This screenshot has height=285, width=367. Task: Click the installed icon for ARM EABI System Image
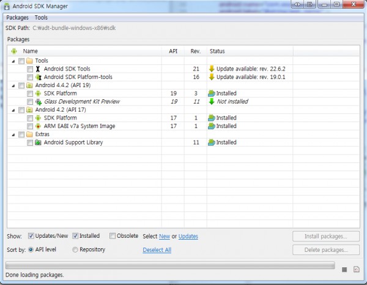point(212,126)
